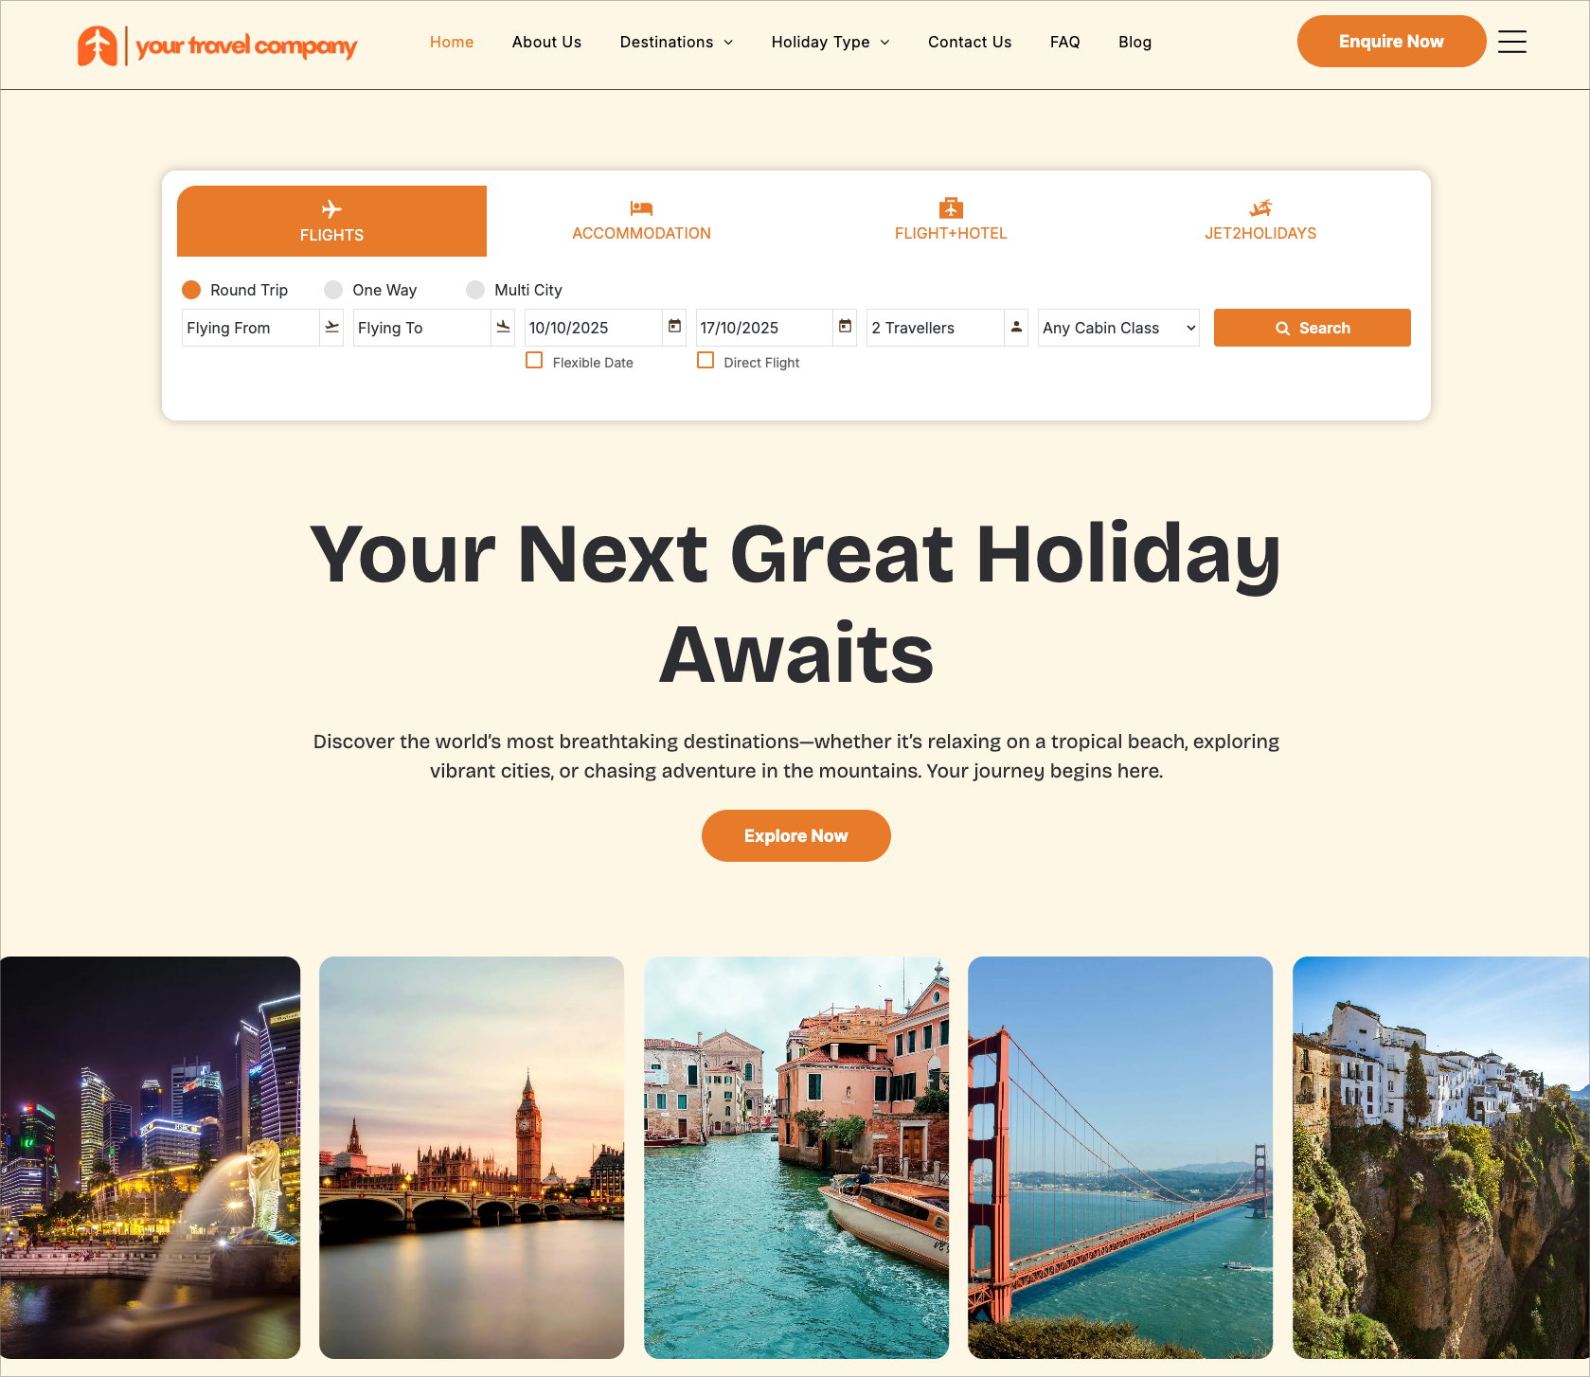This screenshot has height=1377, width=1590.
Task: Enable the Flexible Date checkbox
Action: pyautogui.click(x=534, y=361)
